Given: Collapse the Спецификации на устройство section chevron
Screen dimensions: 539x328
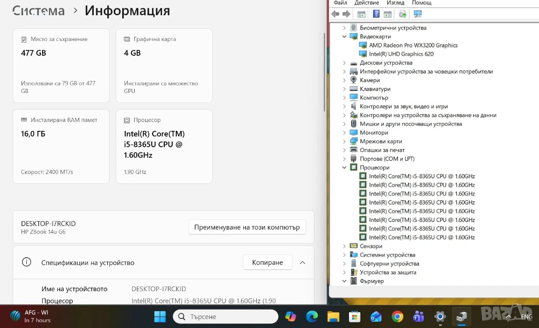Looking at the screenshot, I should pos(303,262).
